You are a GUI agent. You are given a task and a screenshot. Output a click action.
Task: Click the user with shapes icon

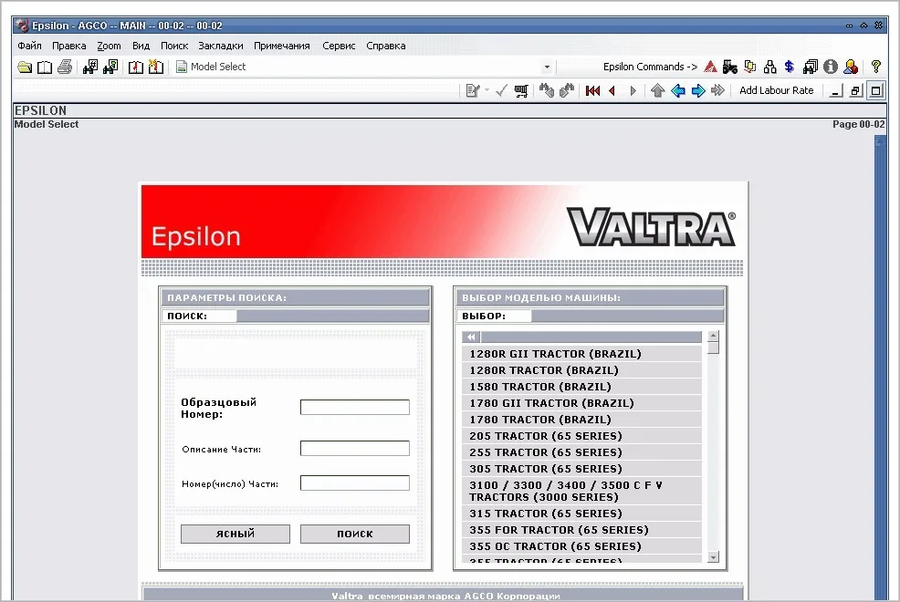(851, 67)
